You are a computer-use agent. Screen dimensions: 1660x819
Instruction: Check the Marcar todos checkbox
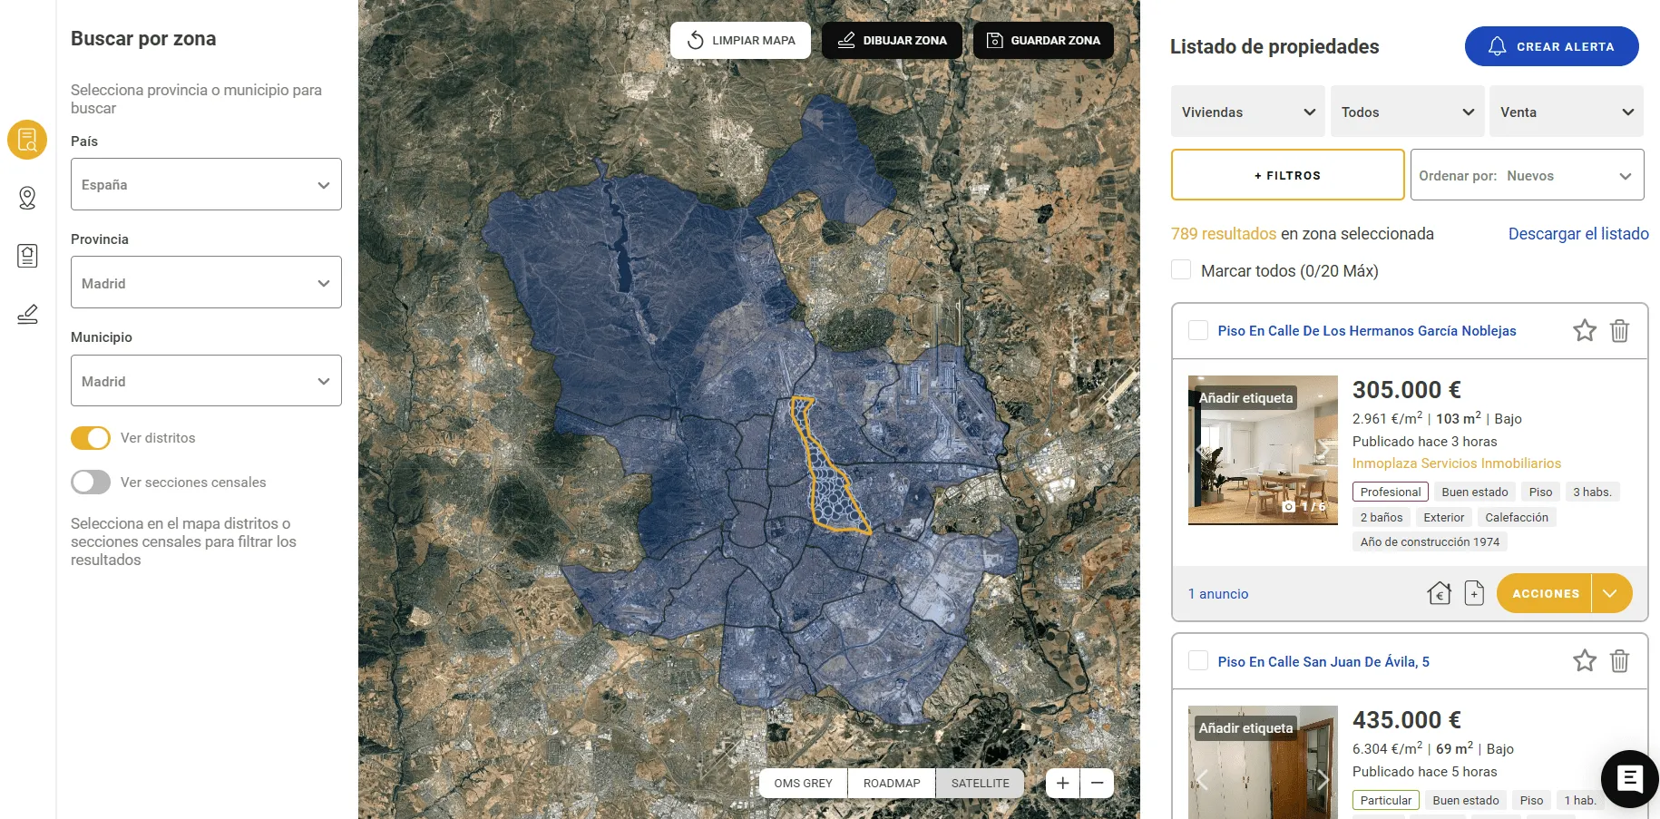(1181, 270)
